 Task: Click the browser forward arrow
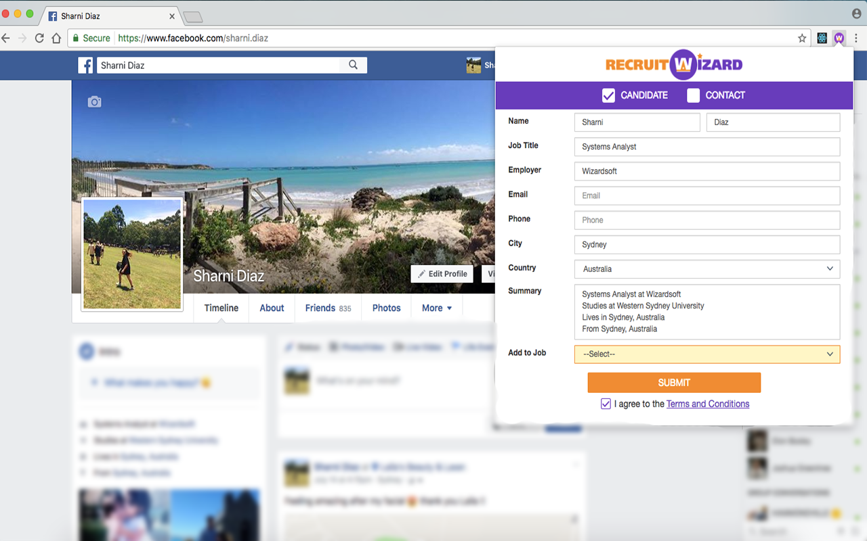coord(22,39)
